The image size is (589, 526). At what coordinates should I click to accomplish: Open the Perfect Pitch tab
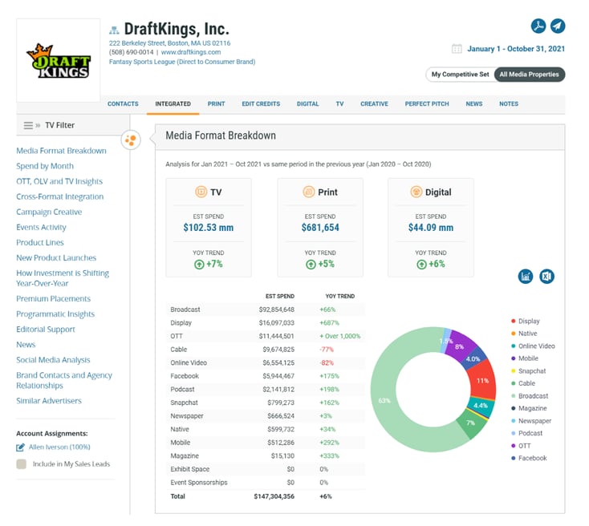point(428,104)
